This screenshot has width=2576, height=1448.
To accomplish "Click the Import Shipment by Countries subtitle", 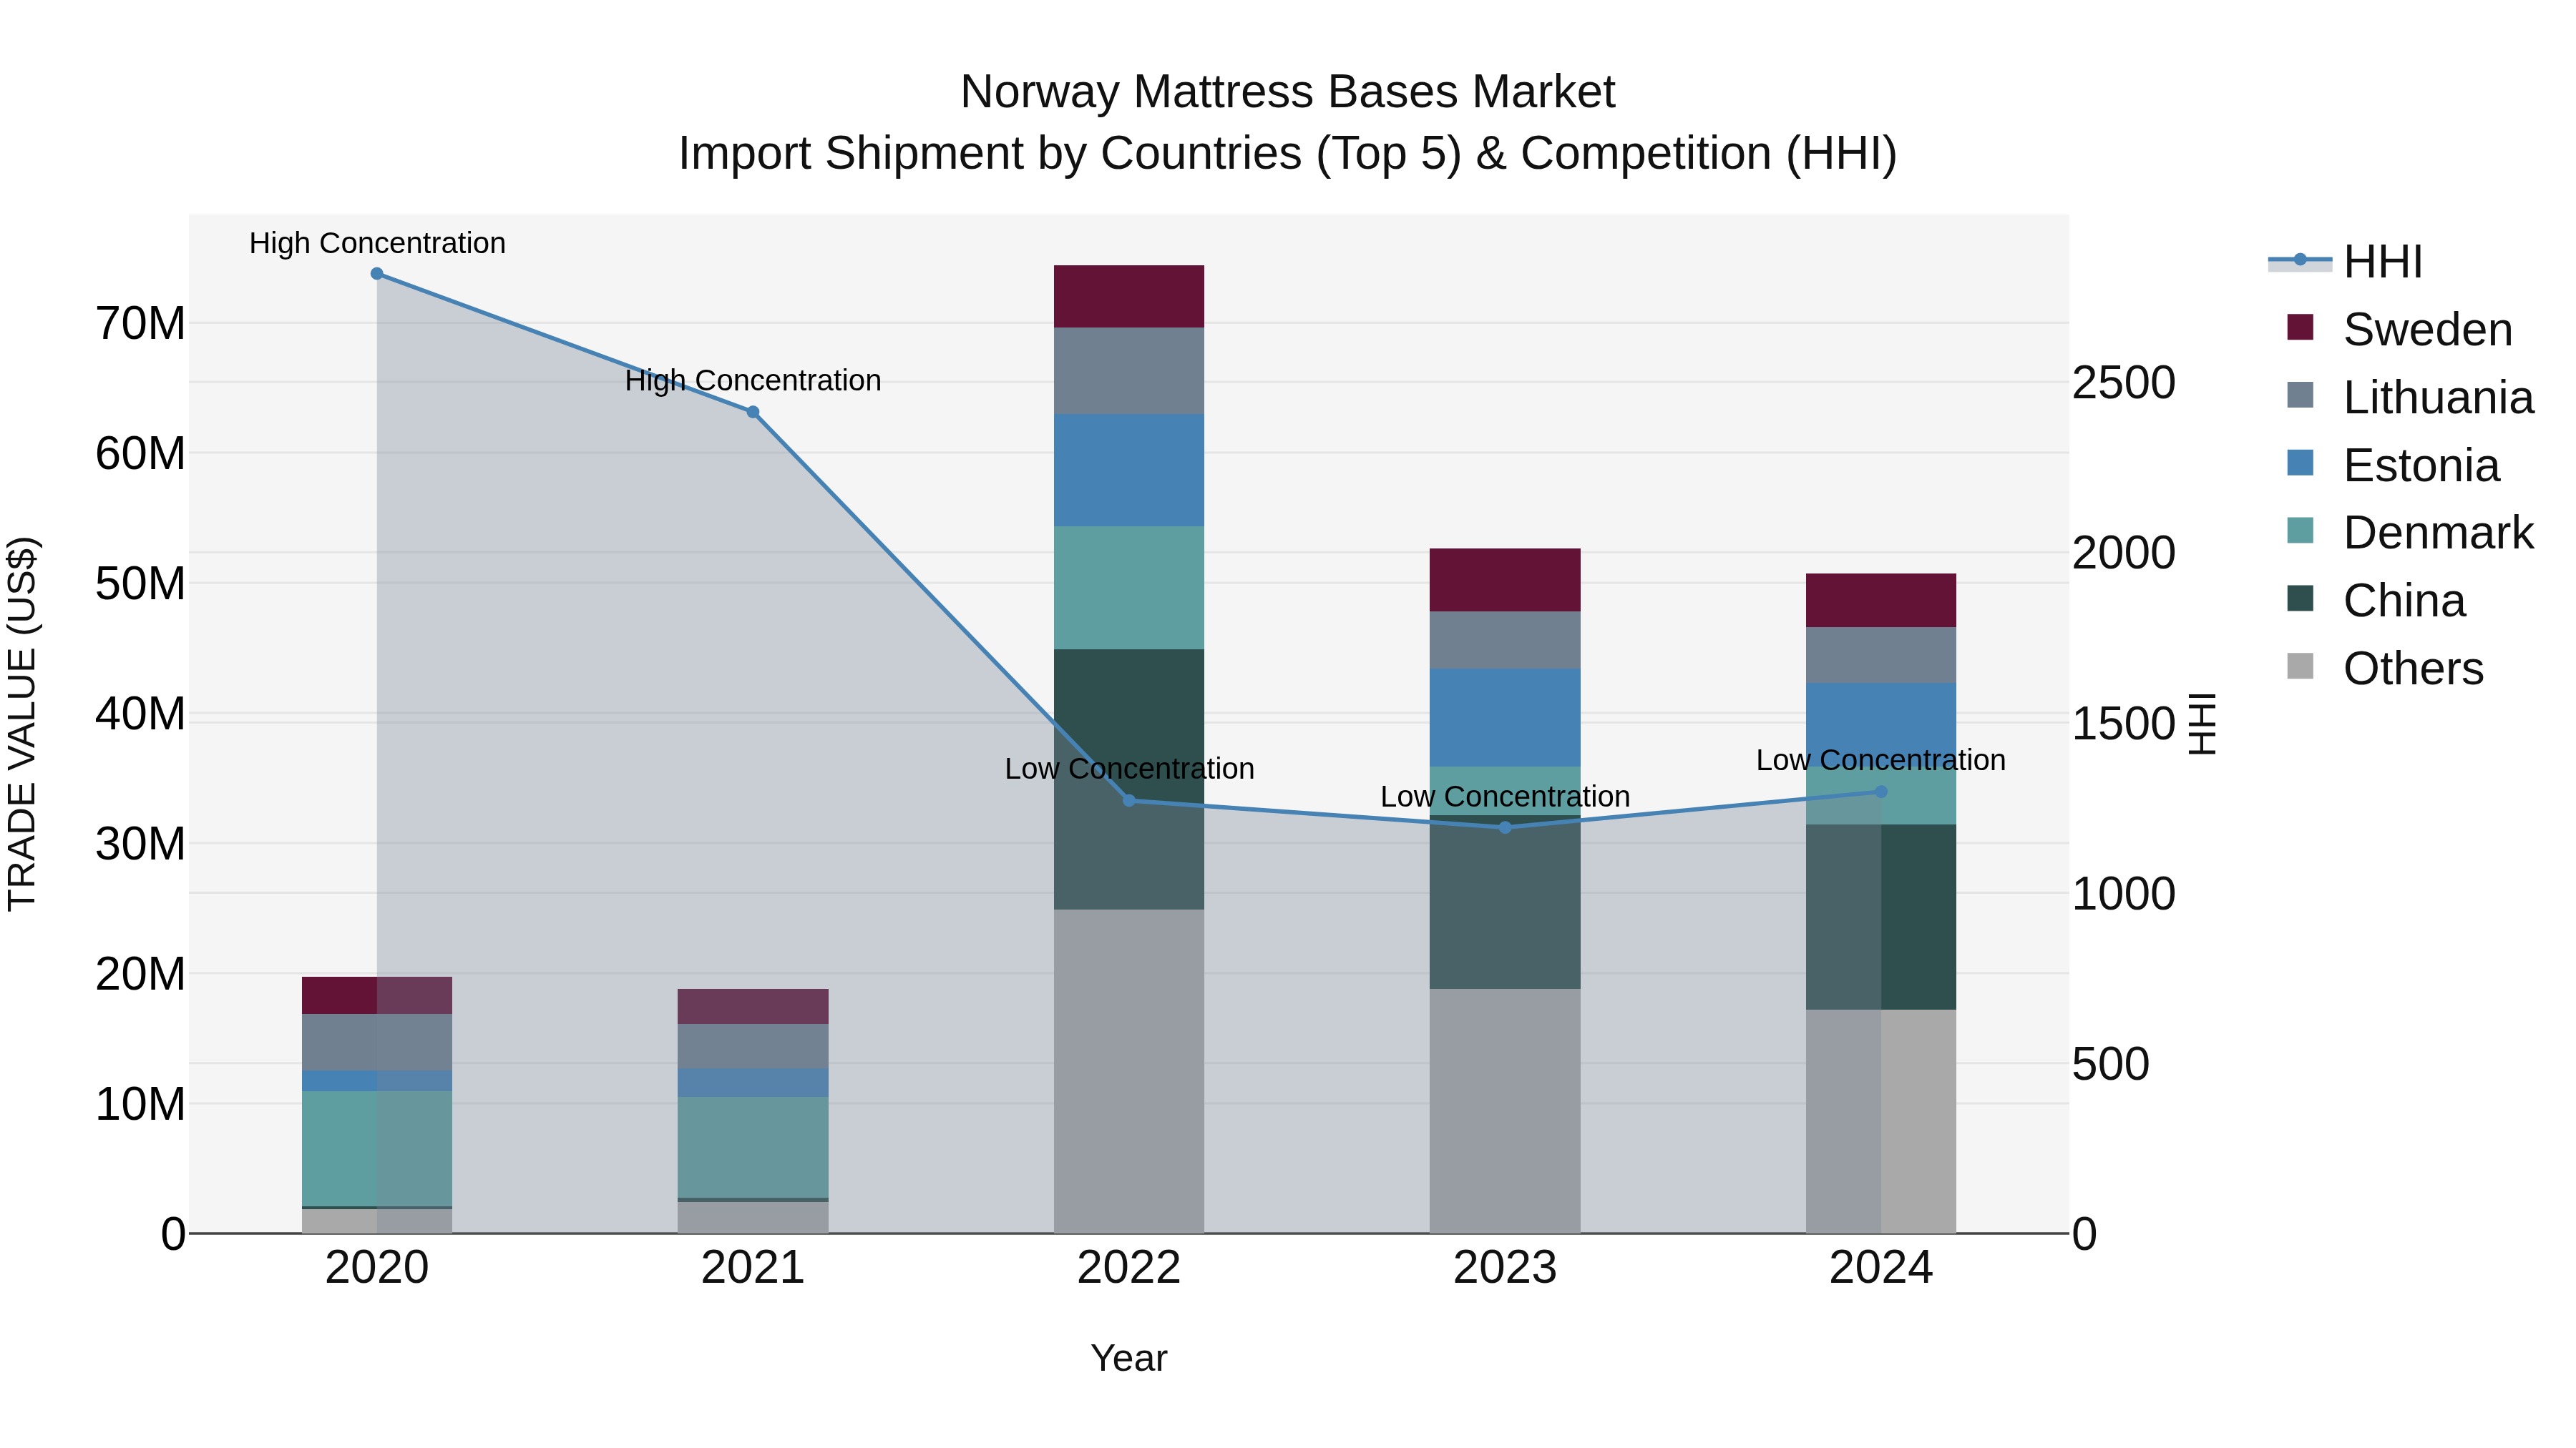I will [1287, 154].
